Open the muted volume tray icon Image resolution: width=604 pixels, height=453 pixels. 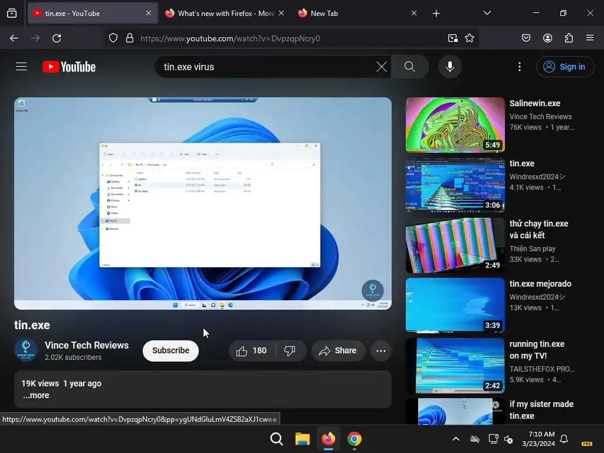[x=508, y=439]
